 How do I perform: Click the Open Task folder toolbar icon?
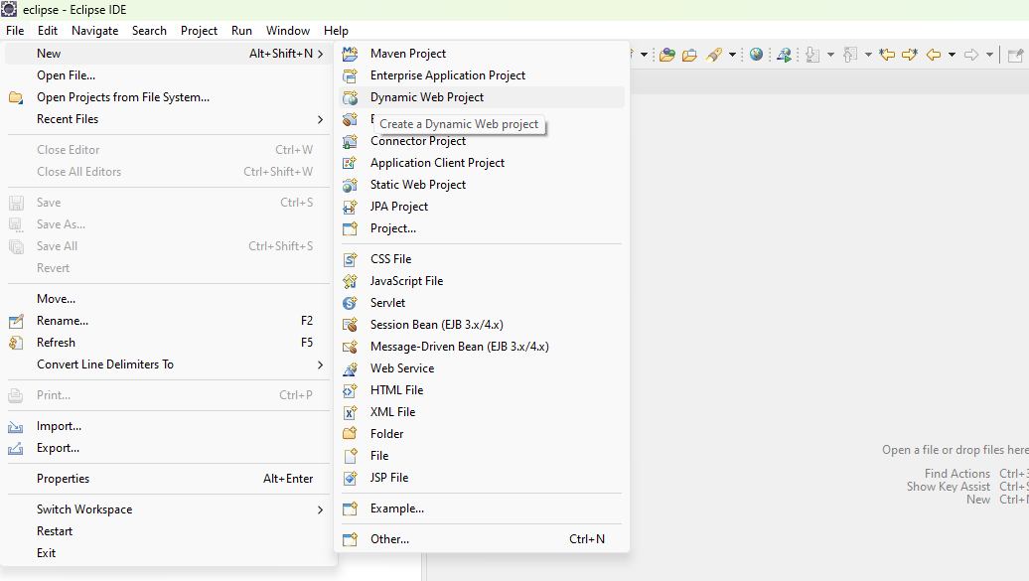click(x=689, y=54)
